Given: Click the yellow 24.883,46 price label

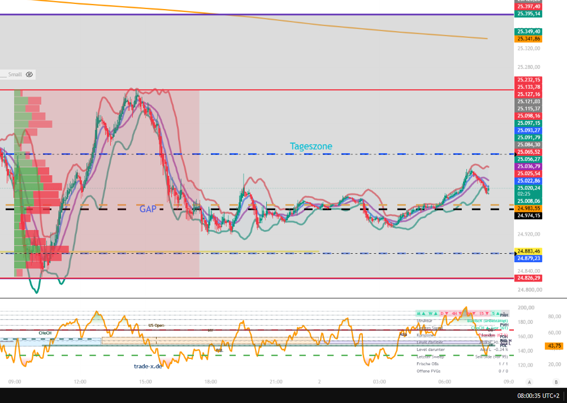Looking at the screenshot, I should point(529,251).
